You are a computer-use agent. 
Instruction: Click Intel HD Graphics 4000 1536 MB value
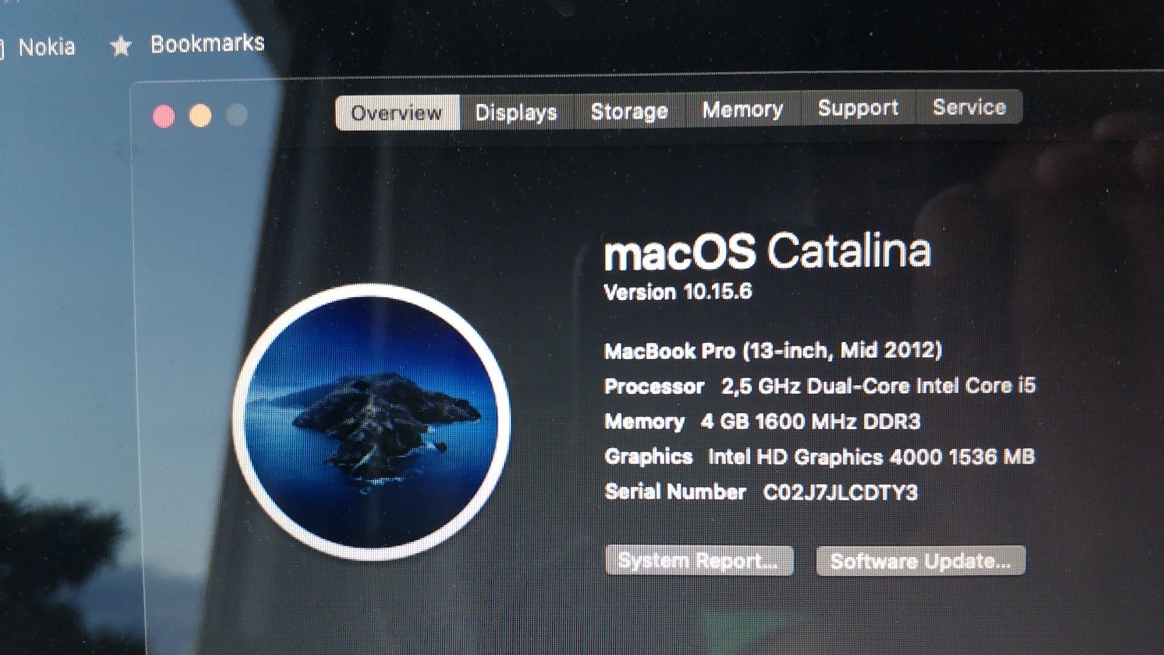[x=871, y=456]
